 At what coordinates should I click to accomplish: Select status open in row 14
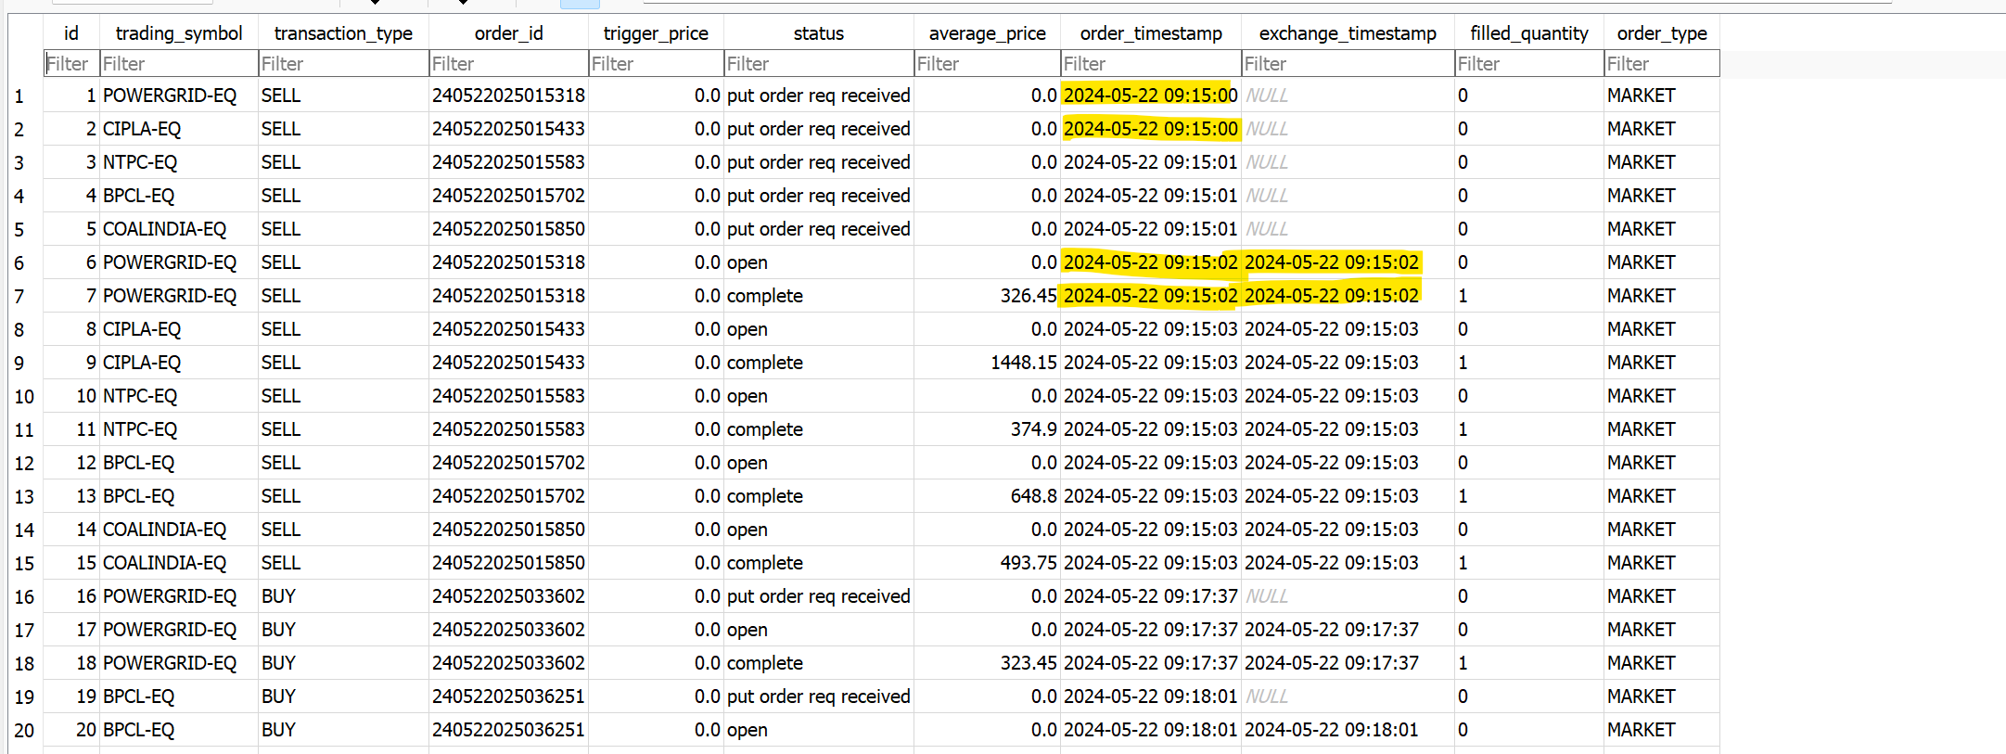[x=819, y=530]
